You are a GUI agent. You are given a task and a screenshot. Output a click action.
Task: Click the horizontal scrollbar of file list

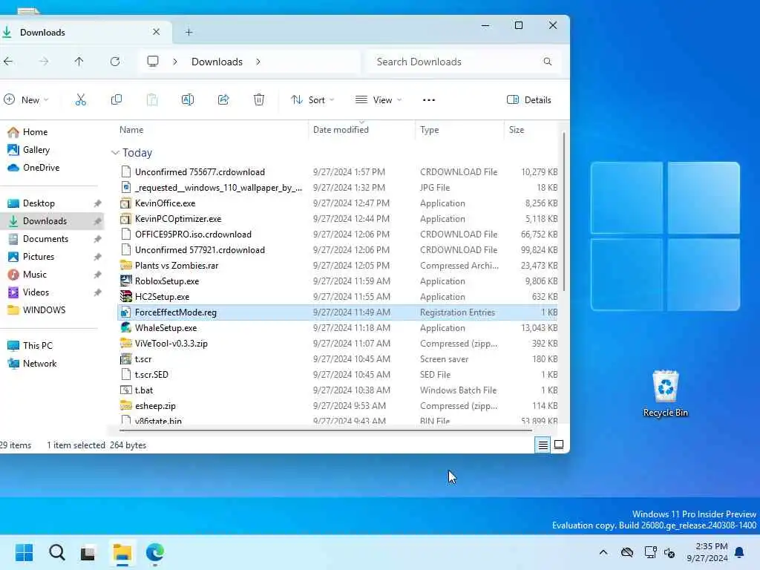326,430
